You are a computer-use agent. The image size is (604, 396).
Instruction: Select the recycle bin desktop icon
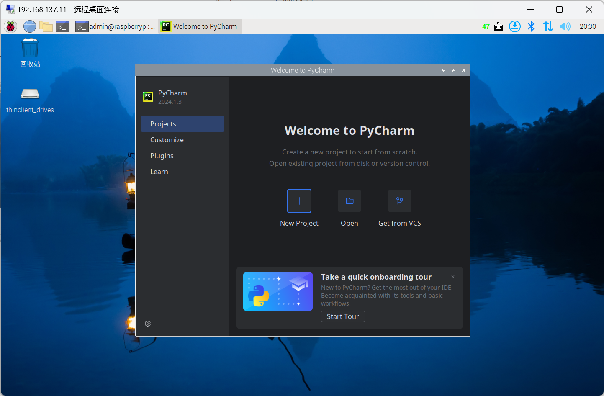(x=30, y=53)
